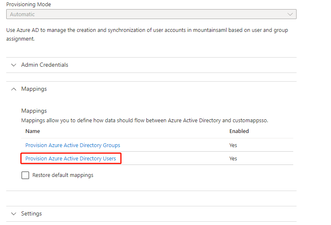Click the chevron arrow in Automatic combo box
The image size is (331, 225).
290,15
